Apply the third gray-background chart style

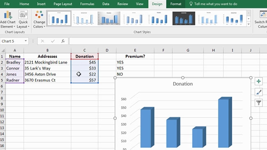(109, 18)
